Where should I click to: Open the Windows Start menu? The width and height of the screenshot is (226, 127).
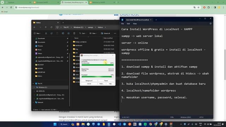coord(55,124)
